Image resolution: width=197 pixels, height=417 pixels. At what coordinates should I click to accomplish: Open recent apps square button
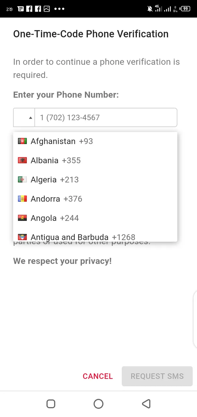[x=51, y=404]
